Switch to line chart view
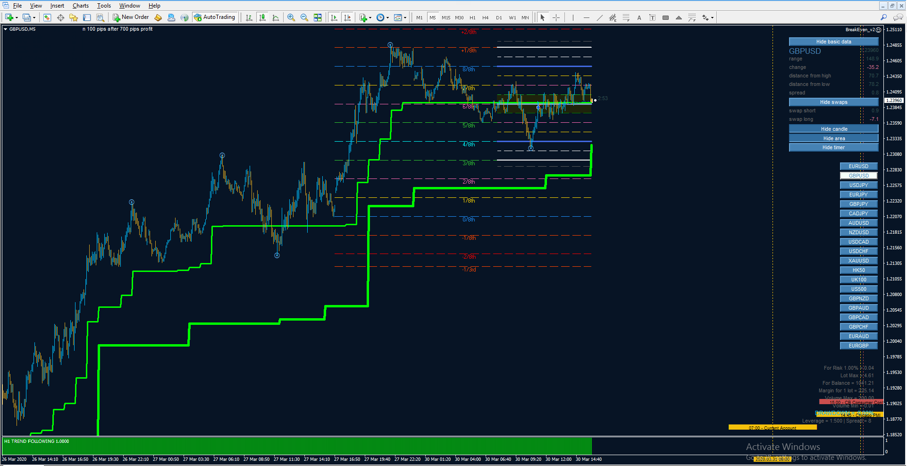This screenshot has height=466, width=907. point(276,17)
